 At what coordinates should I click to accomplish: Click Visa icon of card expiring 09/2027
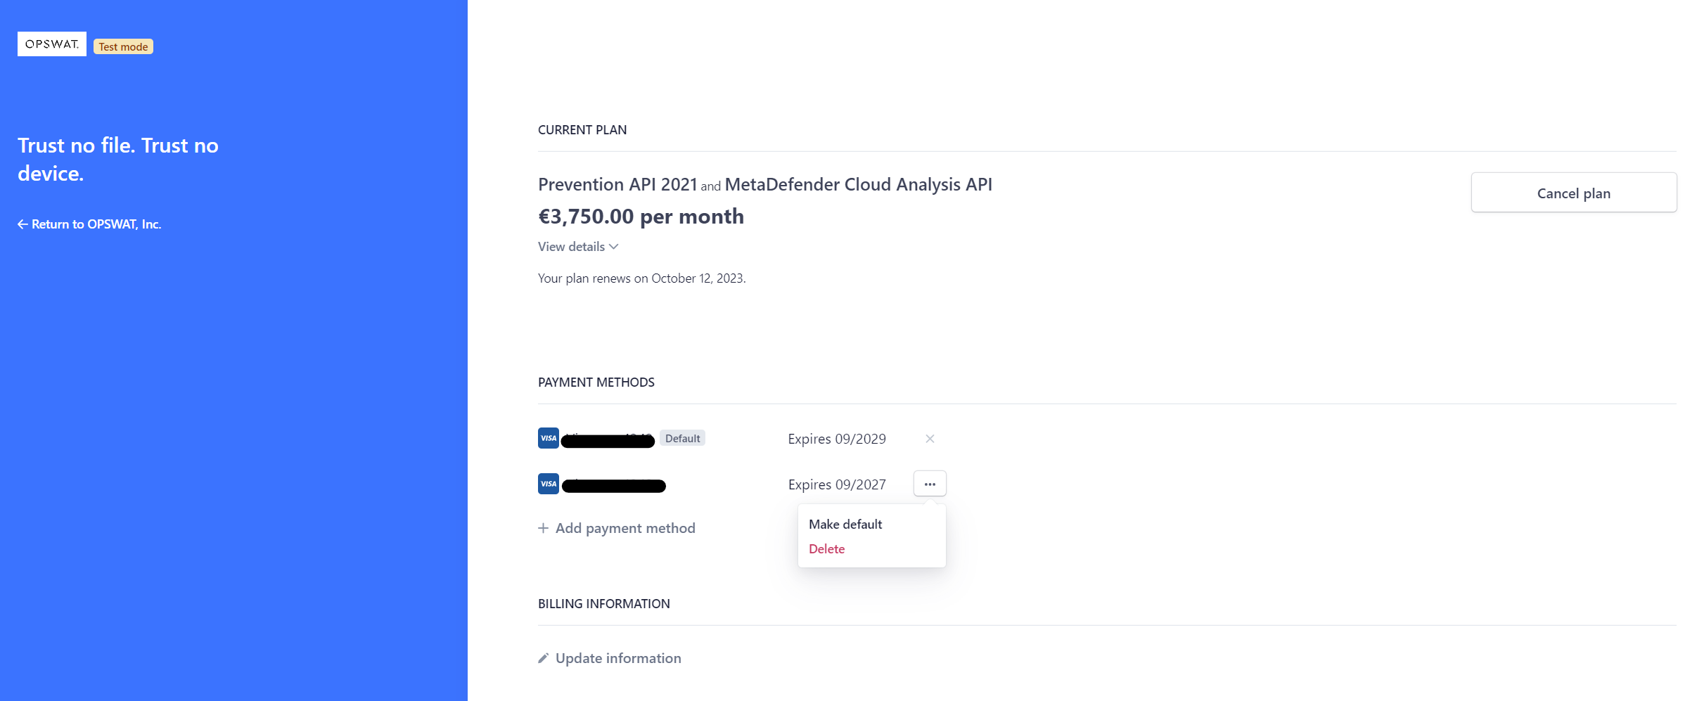coord(549,484)
